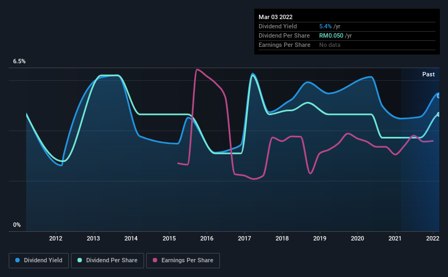Click the blue Dividend Yield legend dot
Viewport: 448px width, 277px height.
tap(17, 260)
